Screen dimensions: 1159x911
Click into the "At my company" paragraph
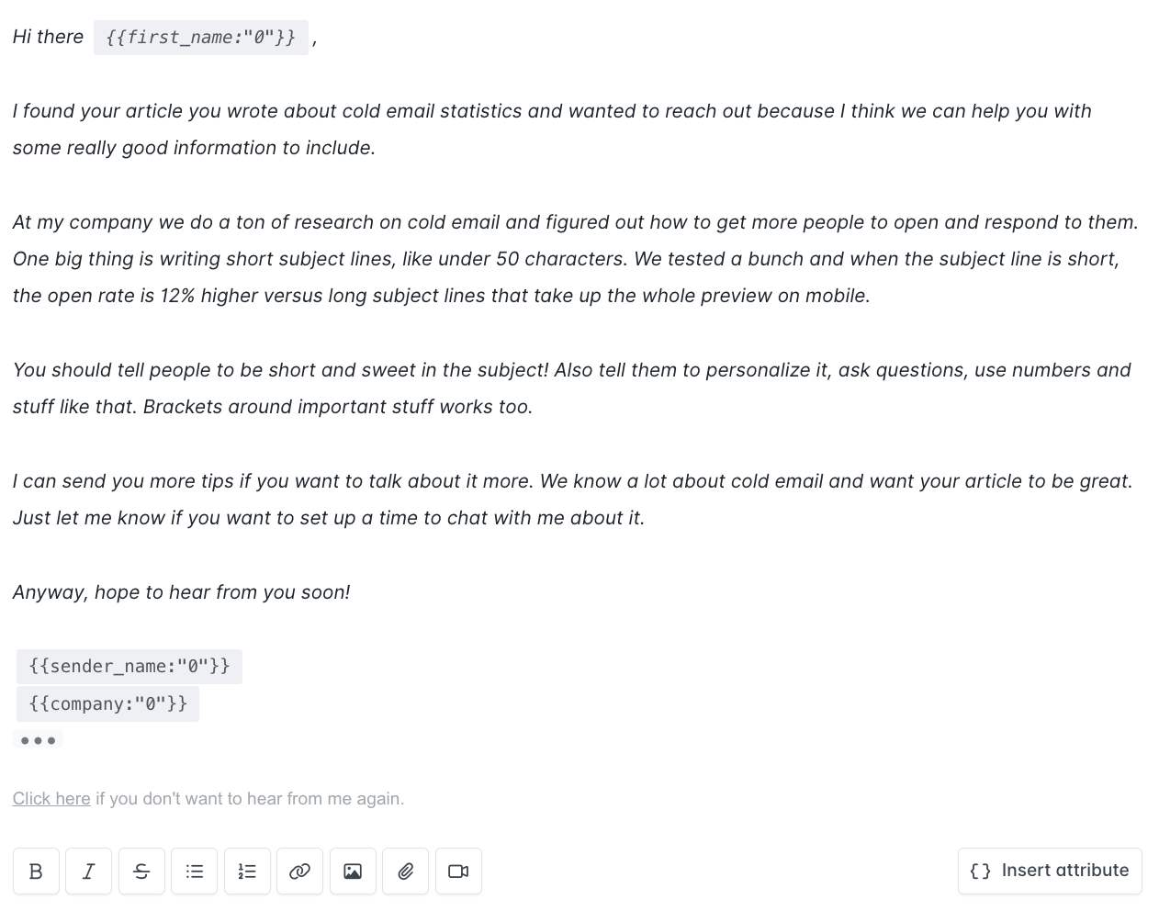[576, 259]
